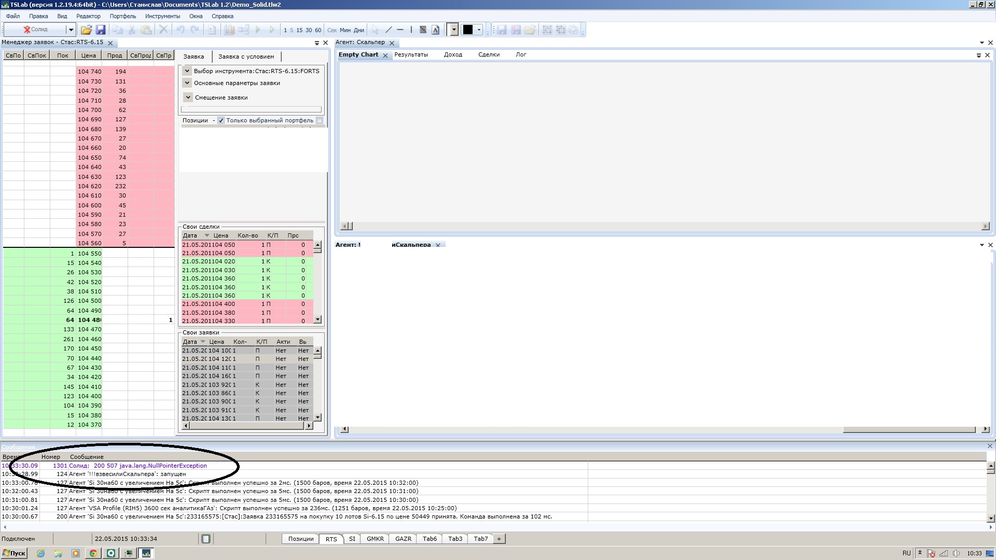Screen dimensions: 996x560
Task: Switch to 'Заявка с условием' tab
Action: (x=246, y=57)
